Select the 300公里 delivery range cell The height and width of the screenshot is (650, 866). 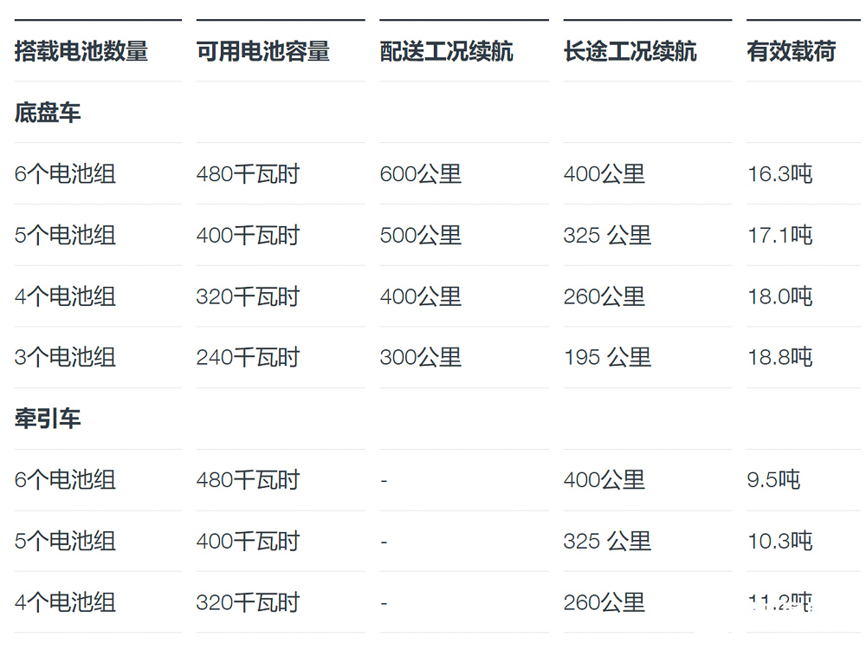tap(420, 357)
